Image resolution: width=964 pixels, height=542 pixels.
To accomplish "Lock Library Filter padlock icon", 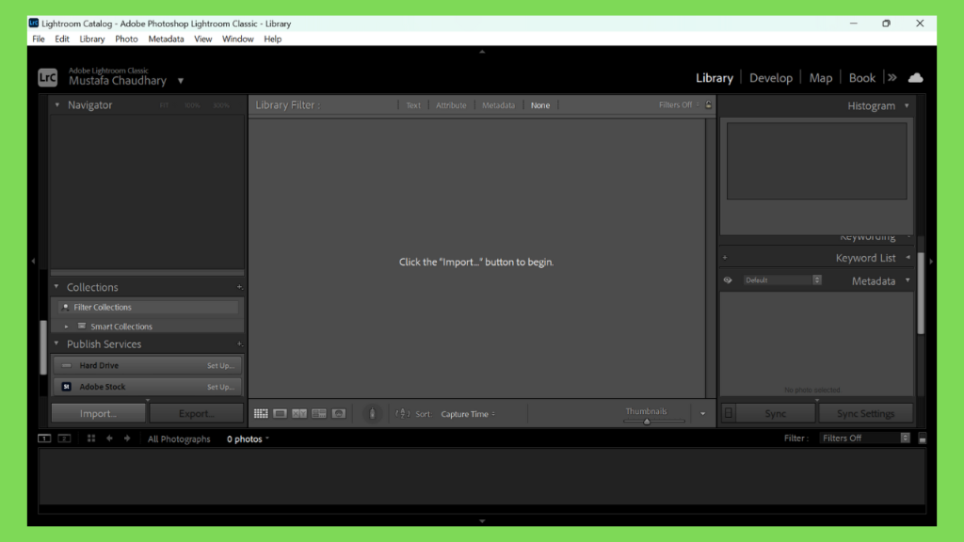I will [x=708, y=104].
